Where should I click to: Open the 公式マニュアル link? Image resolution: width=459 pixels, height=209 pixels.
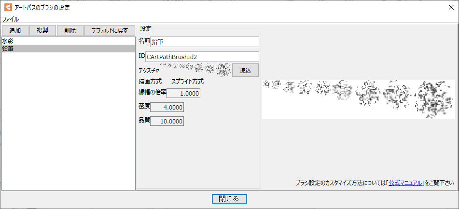(405, 183)
